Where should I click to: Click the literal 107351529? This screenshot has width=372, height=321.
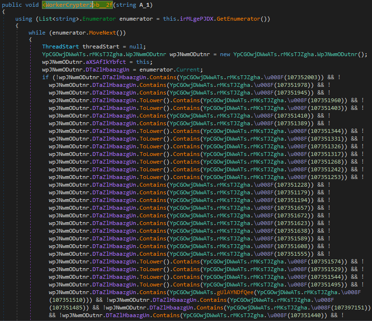(x=325, y=269)
